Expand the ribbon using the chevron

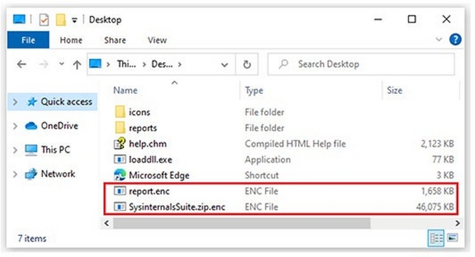click(439, 40)
